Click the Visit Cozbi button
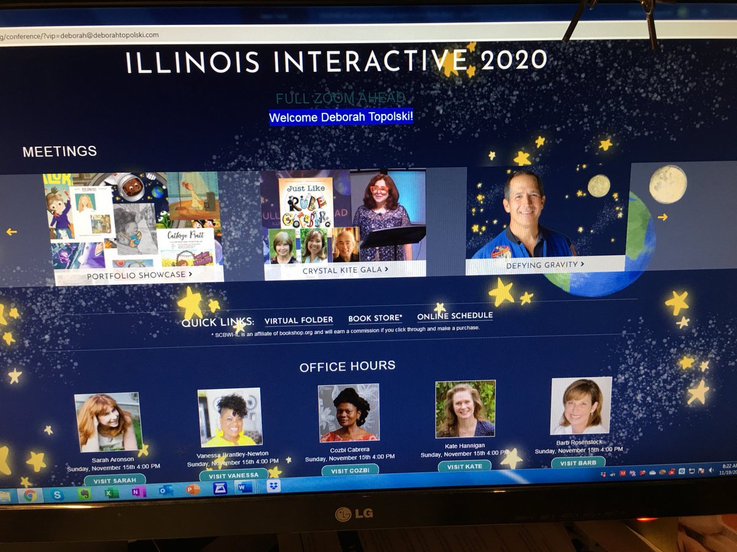737x552 pixels. (x=350, y=471)
